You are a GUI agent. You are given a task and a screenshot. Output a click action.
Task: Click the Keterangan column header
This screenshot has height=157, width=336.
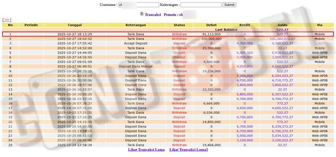coord(136,25)
